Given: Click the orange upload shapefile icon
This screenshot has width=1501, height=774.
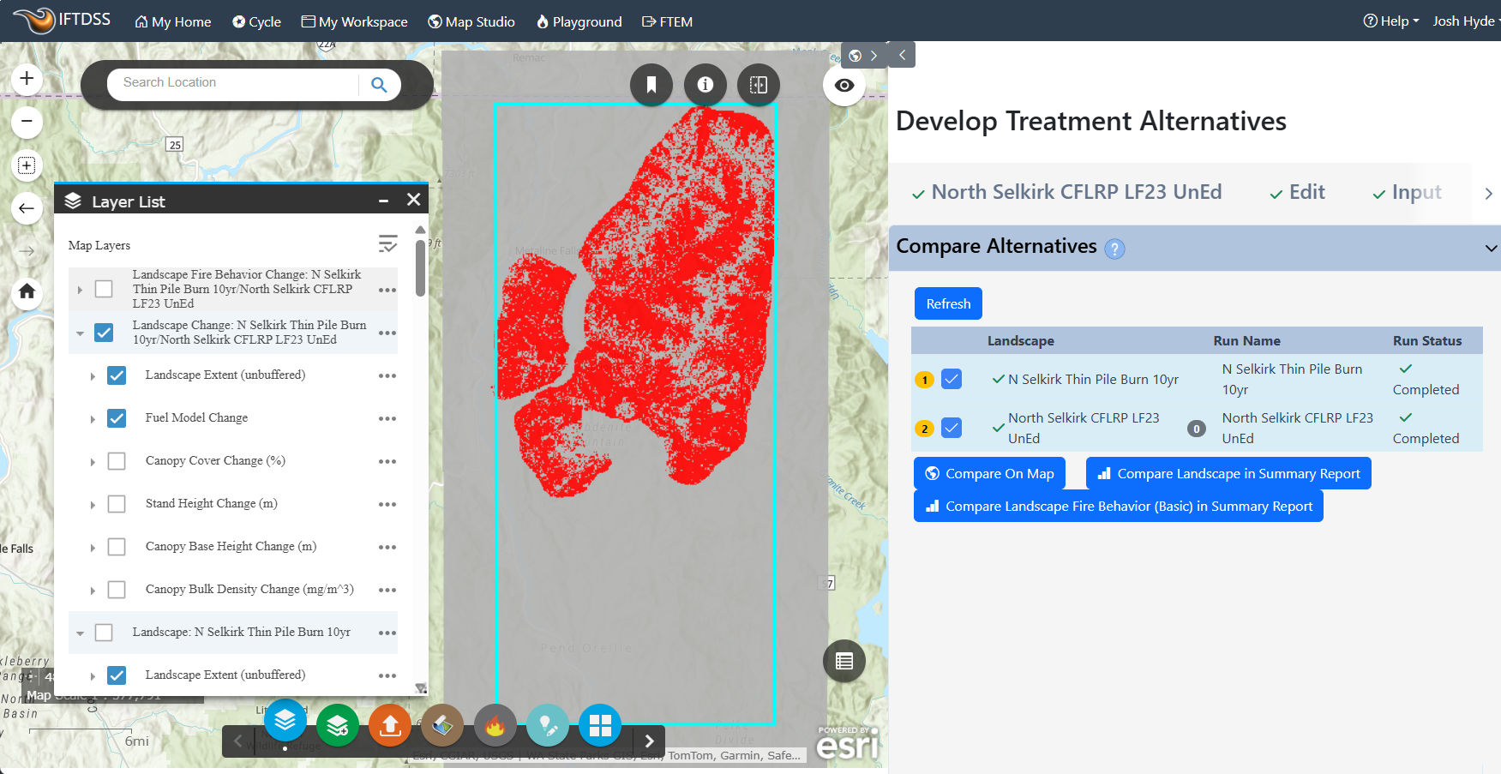Looking at the screenshot, I should click(x=390, y=725).
